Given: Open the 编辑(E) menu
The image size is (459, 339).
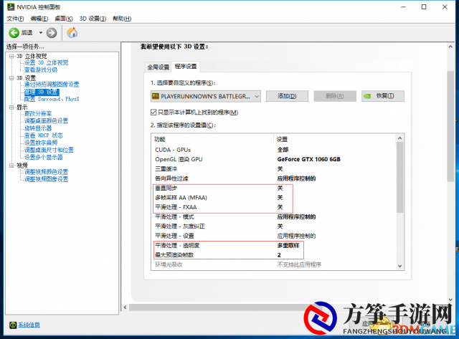Looking at the screenshot, I should click(x=39, y=19).
